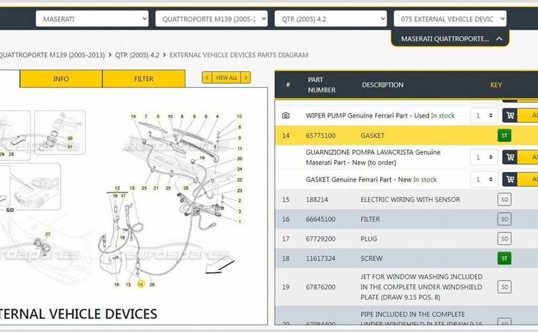Viewport: 538px width, 332px height.
Task: Switch to the FILTER tab
Action: [143, 79]
